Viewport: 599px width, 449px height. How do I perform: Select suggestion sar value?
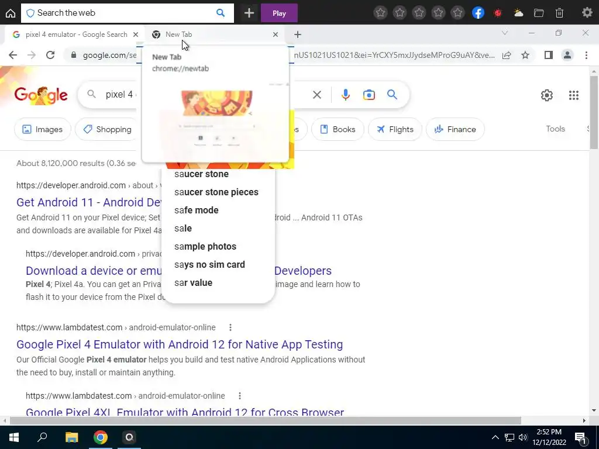coord(193,283)
